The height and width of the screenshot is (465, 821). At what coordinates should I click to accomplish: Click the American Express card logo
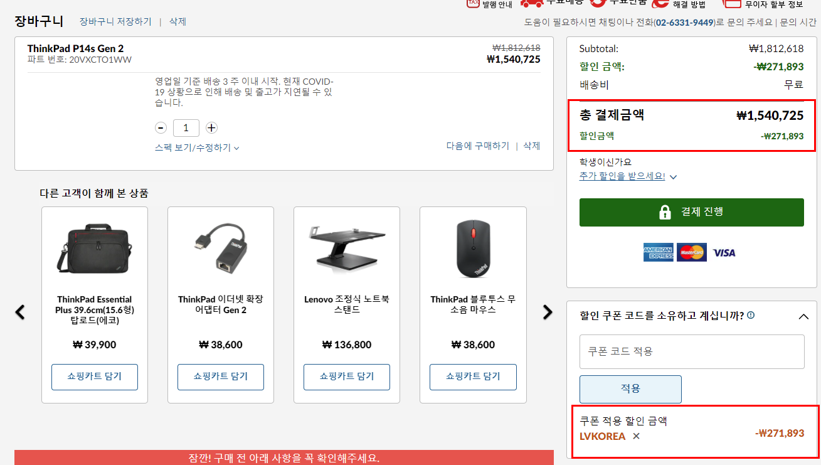658,252
